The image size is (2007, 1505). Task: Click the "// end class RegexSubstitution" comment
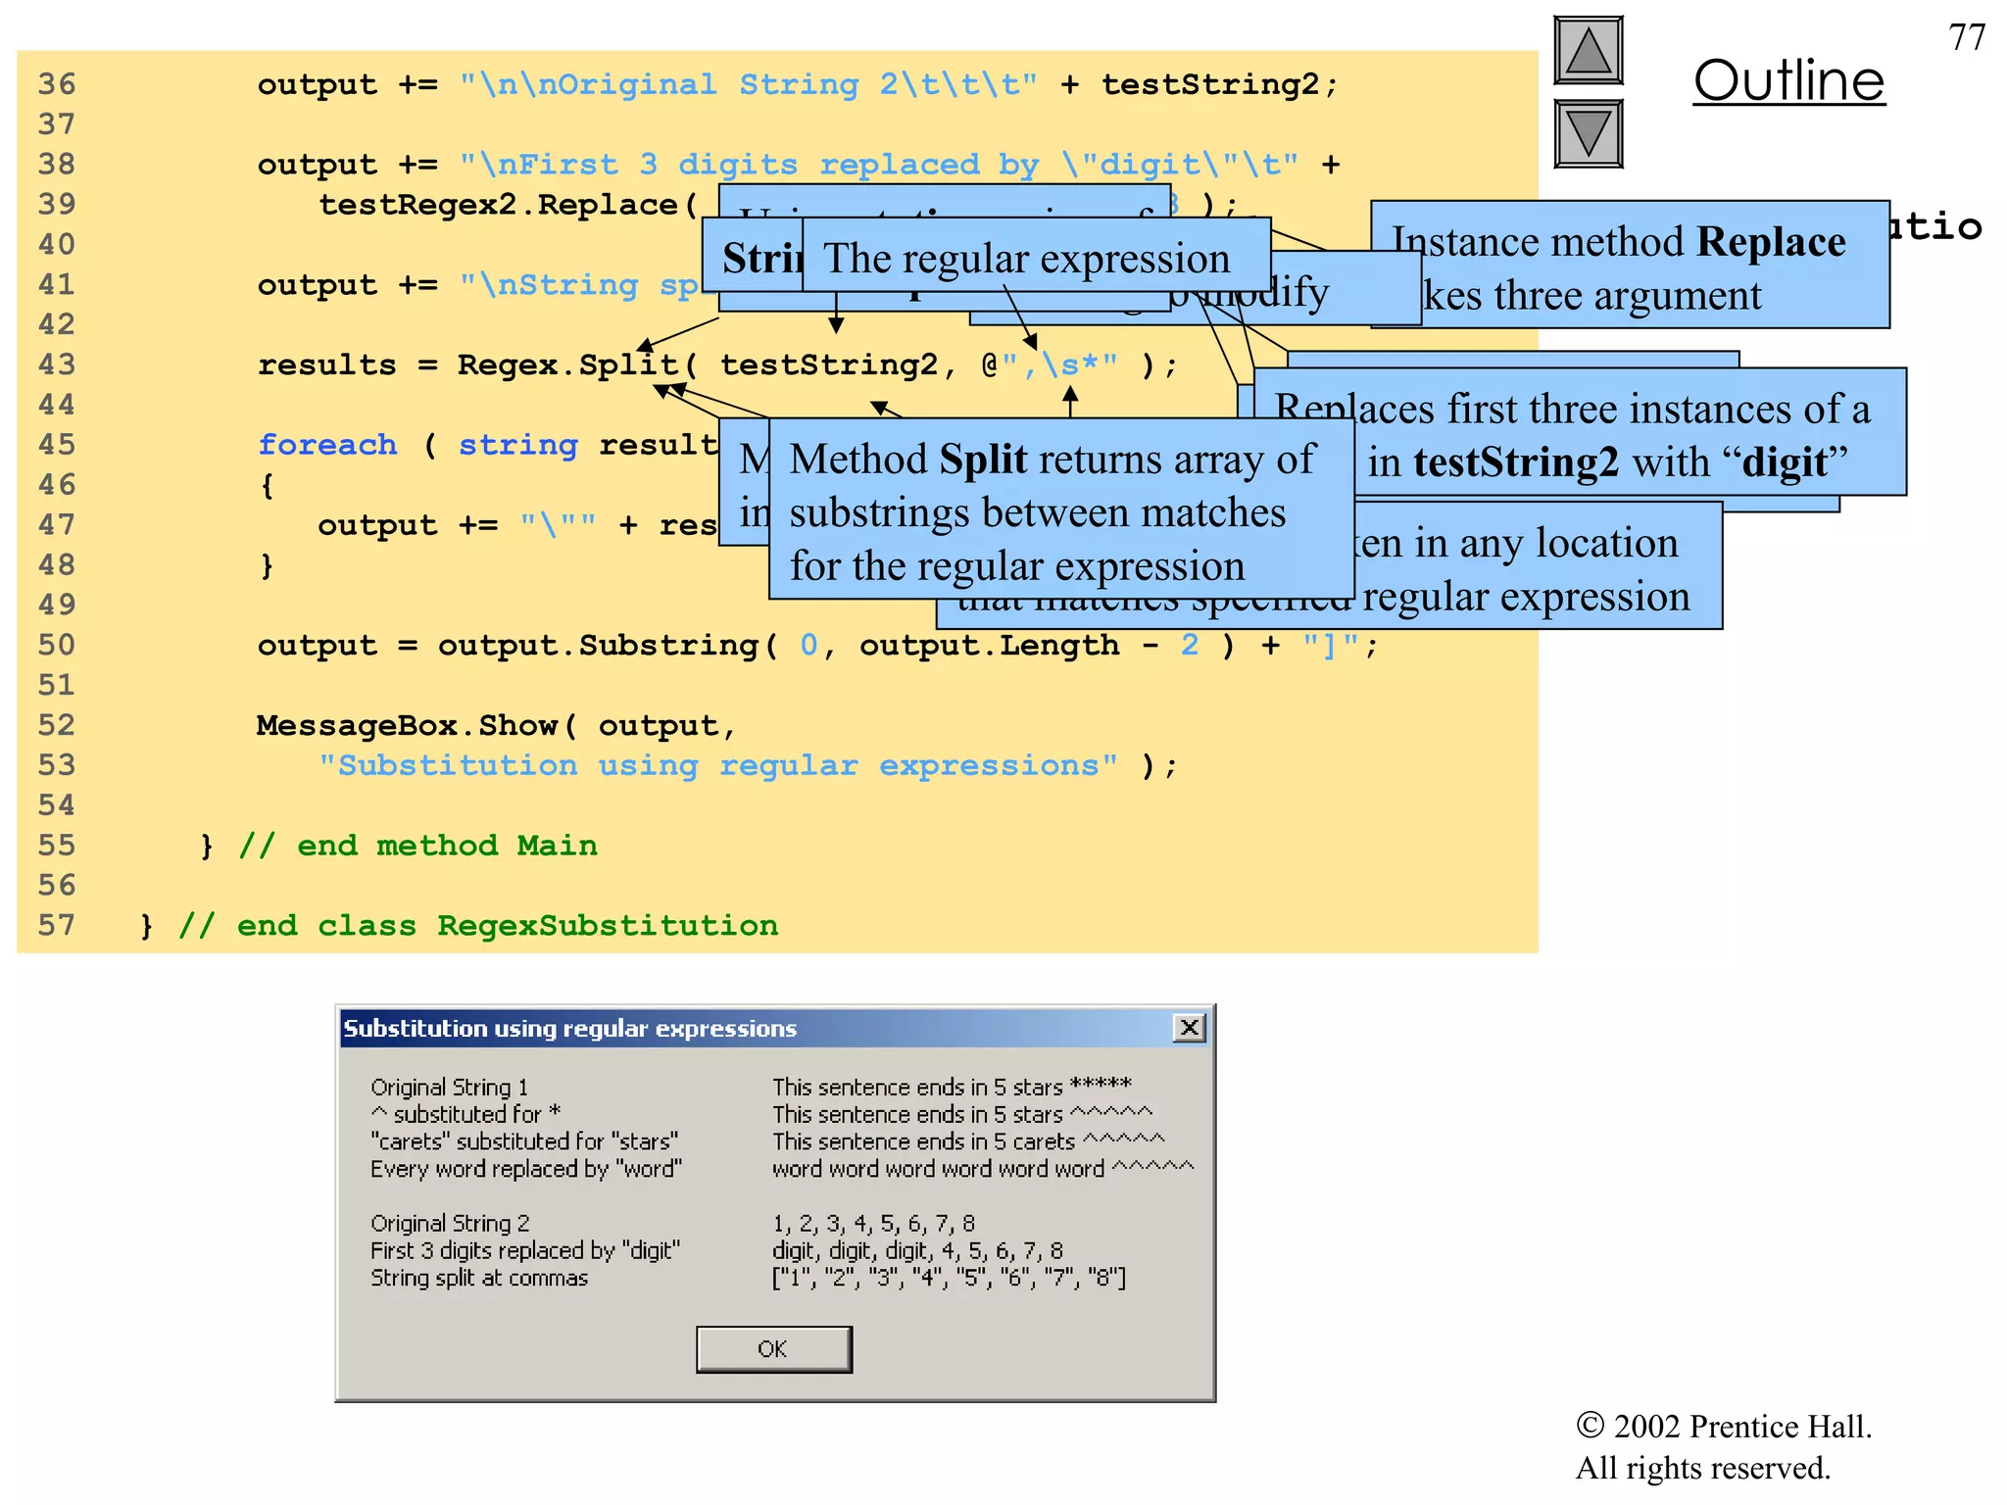478,926
